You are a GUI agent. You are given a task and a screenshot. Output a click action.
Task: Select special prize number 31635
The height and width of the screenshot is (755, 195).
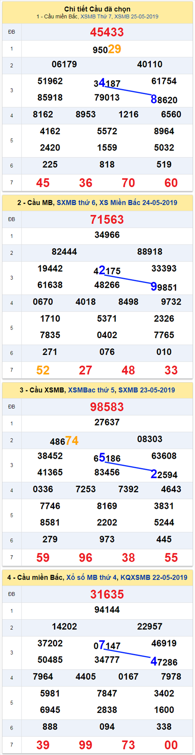click(x=107, y=594)
